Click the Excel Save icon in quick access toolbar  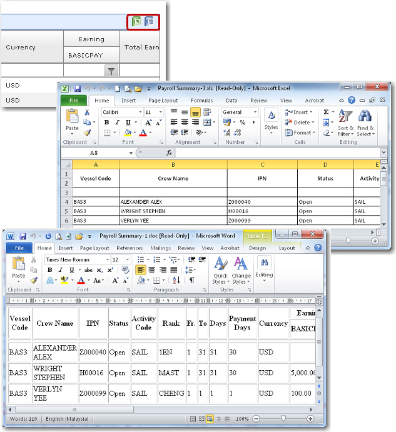tap(78, 88)
